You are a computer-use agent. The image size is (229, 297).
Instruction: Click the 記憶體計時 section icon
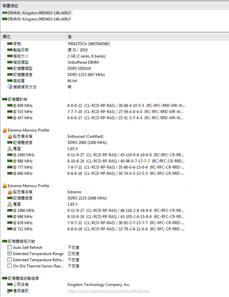(x=5, y=99)
